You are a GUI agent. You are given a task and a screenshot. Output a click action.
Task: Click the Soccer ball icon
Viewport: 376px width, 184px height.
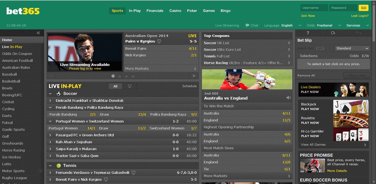pos(59,94)
